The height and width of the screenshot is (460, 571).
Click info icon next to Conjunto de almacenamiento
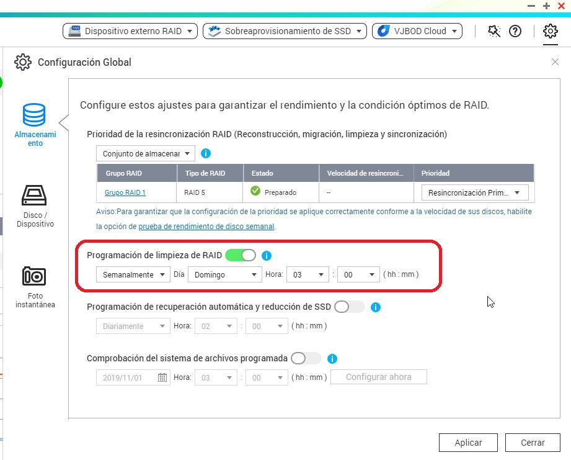(206, 153)
